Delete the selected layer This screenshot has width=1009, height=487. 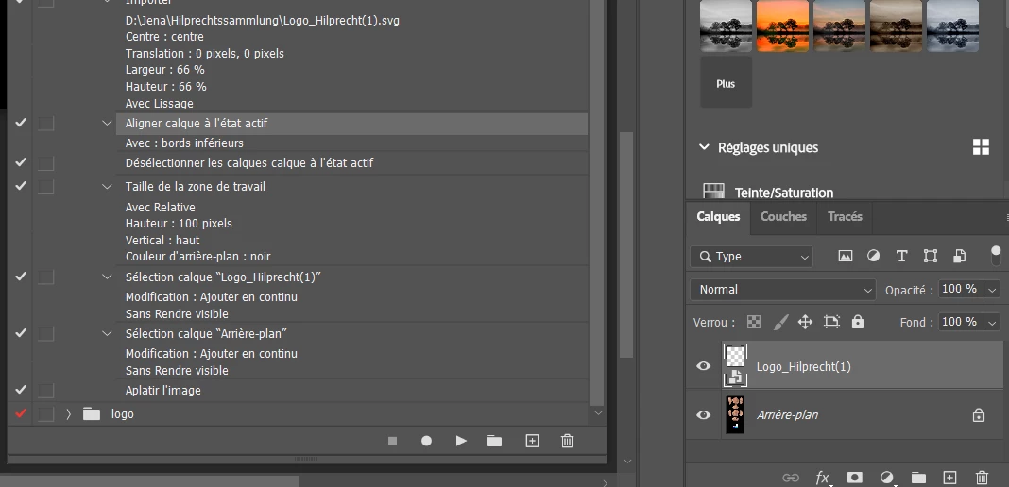click(982, 478)
